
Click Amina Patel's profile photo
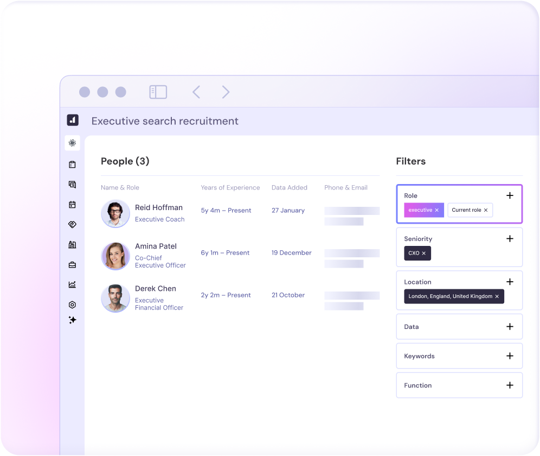115,256
